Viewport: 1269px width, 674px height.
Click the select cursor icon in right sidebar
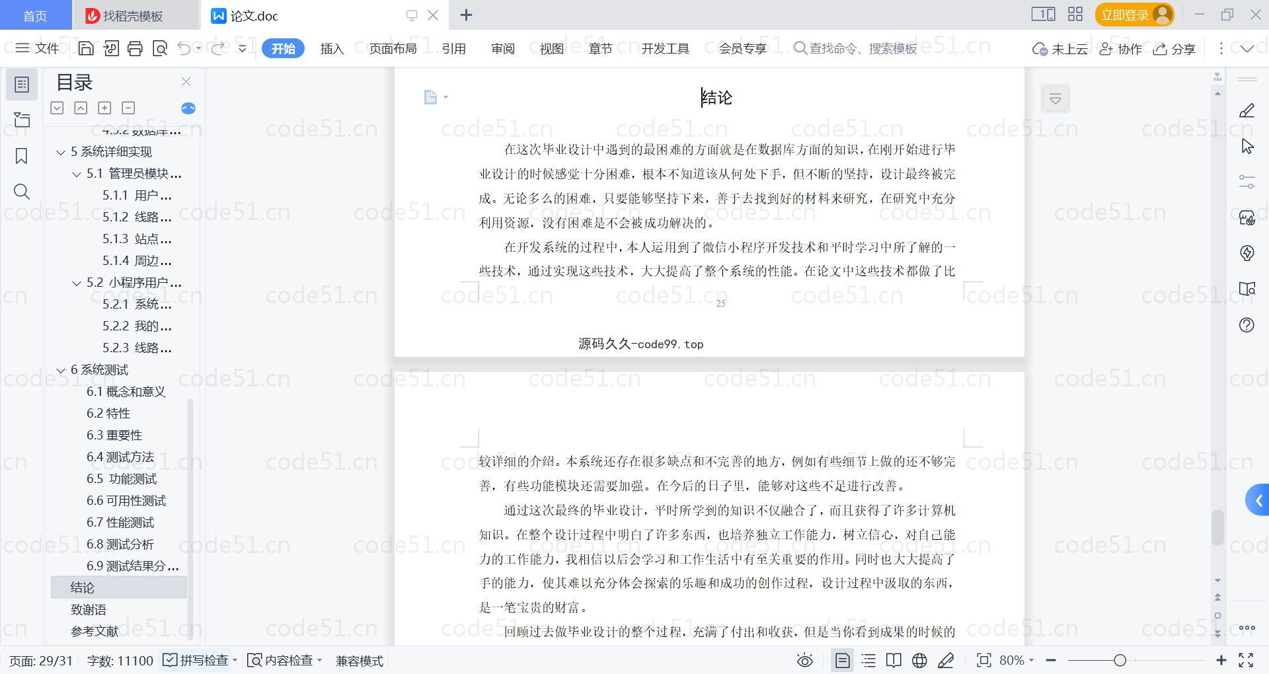1247,146
